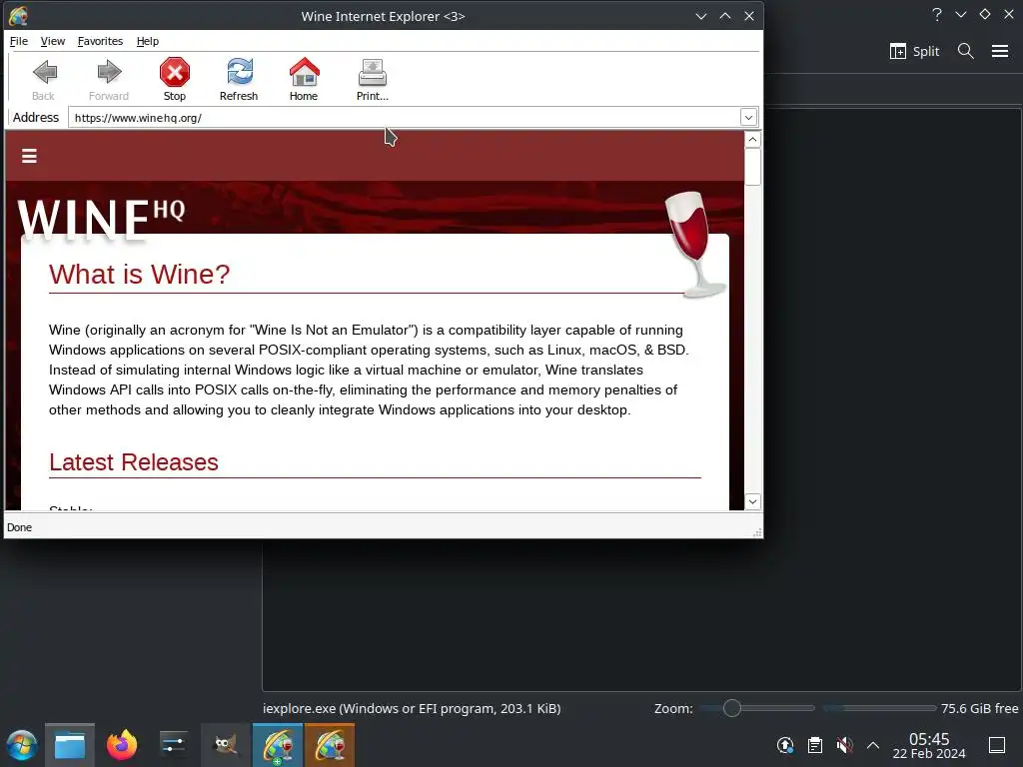Click the "Done" status bar text
The image size is (1023, 767).
(x=20, y=527)
